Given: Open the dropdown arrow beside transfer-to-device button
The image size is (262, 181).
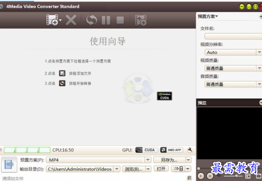Looking at the screenshot, I should pyautogui.click(x=188, y=169).
